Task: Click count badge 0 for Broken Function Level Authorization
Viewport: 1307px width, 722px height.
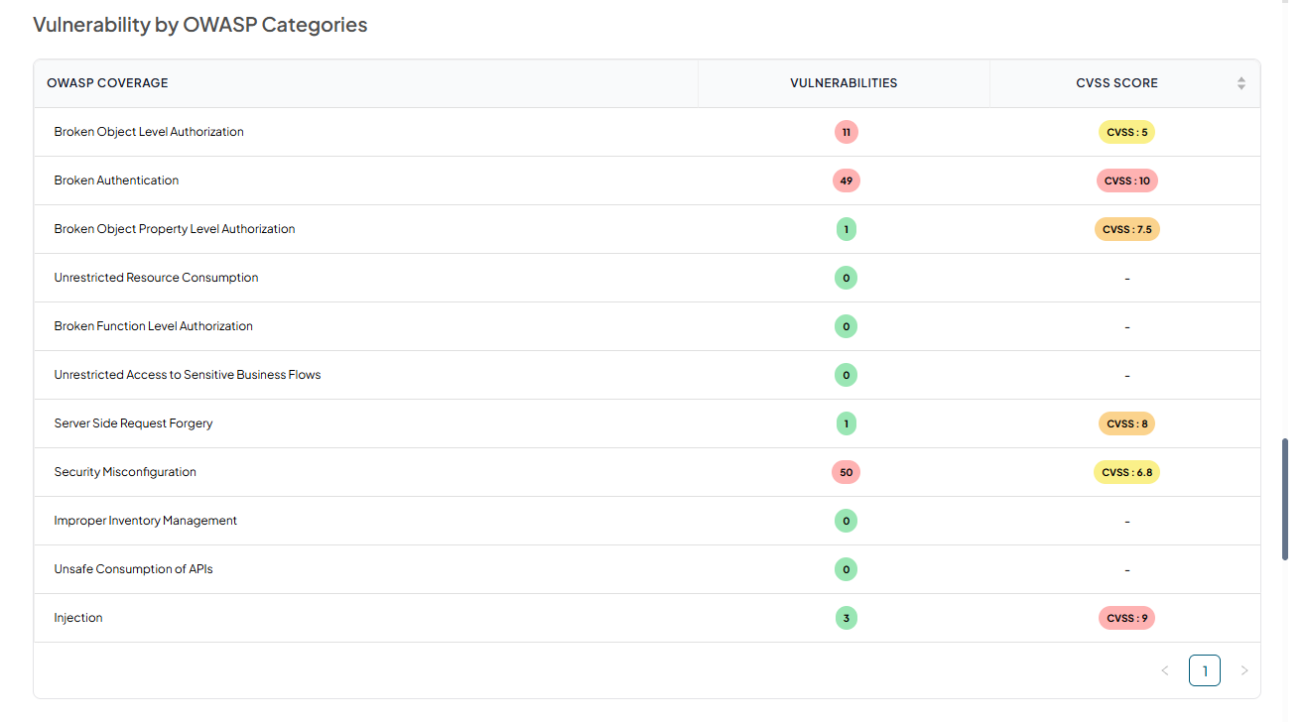Action: 846,326
